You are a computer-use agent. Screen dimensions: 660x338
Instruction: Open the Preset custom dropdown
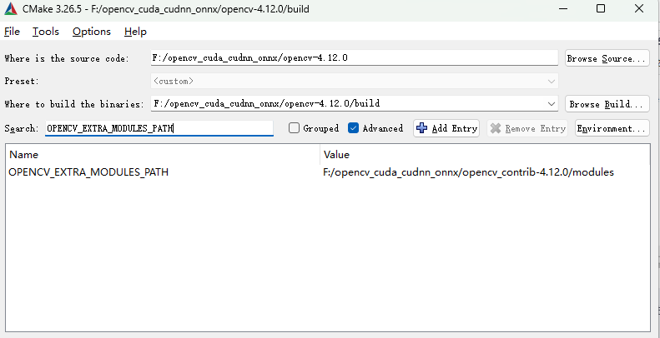coord(355,82)
